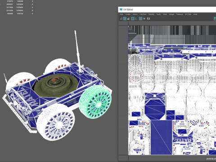Click the sun-shaped isolate/exposure toolbar icon

tap(144, 18)
